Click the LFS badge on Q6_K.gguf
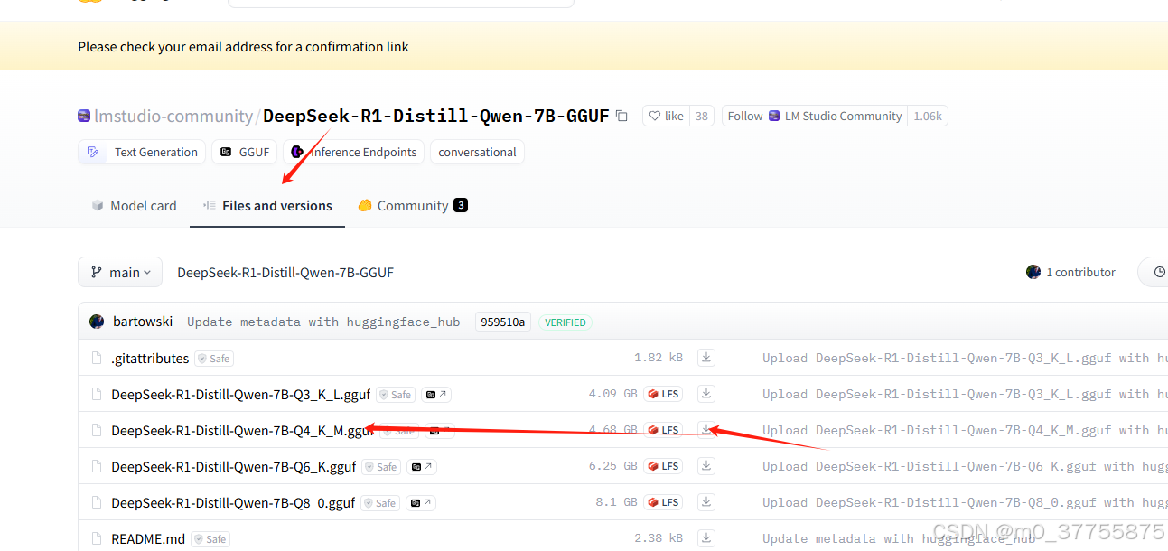This screenshot has width=1168, height=551. 662,466
